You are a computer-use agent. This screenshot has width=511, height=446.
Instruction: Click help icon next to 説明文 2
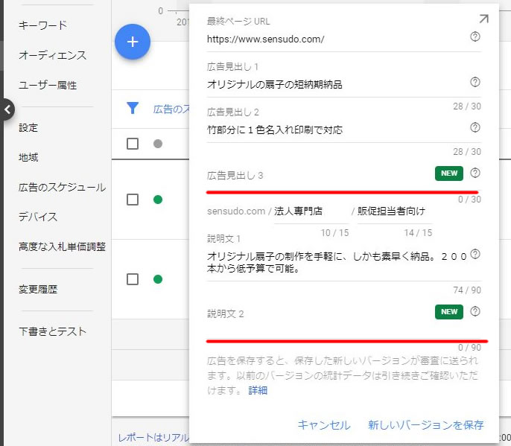pos(475,312)
